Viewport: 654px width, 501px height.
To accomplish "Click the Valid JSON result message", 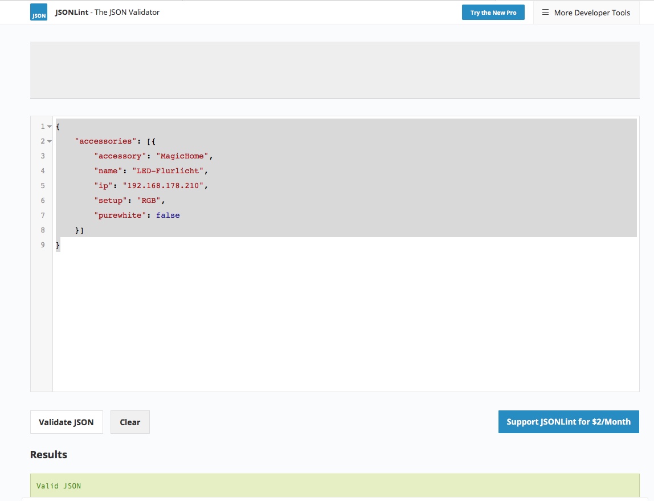I will 59,486.
